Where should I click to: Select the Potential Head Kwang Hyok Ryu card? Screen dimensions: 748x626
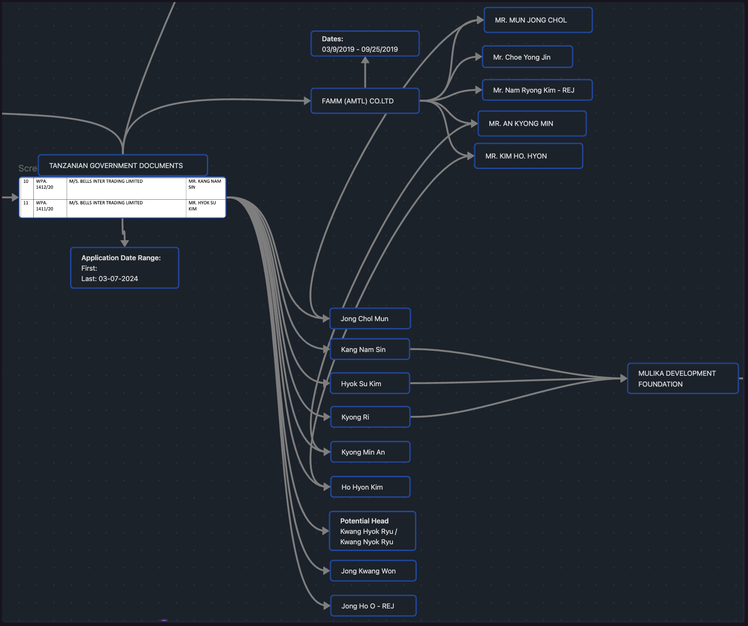click(x=372, y=531)
